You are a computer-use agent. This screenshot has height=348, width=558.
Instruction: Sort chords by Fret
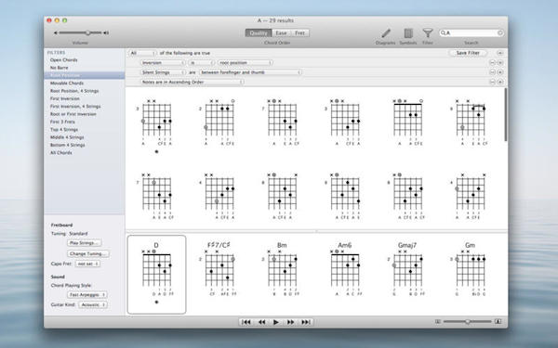tap(300, 33)
